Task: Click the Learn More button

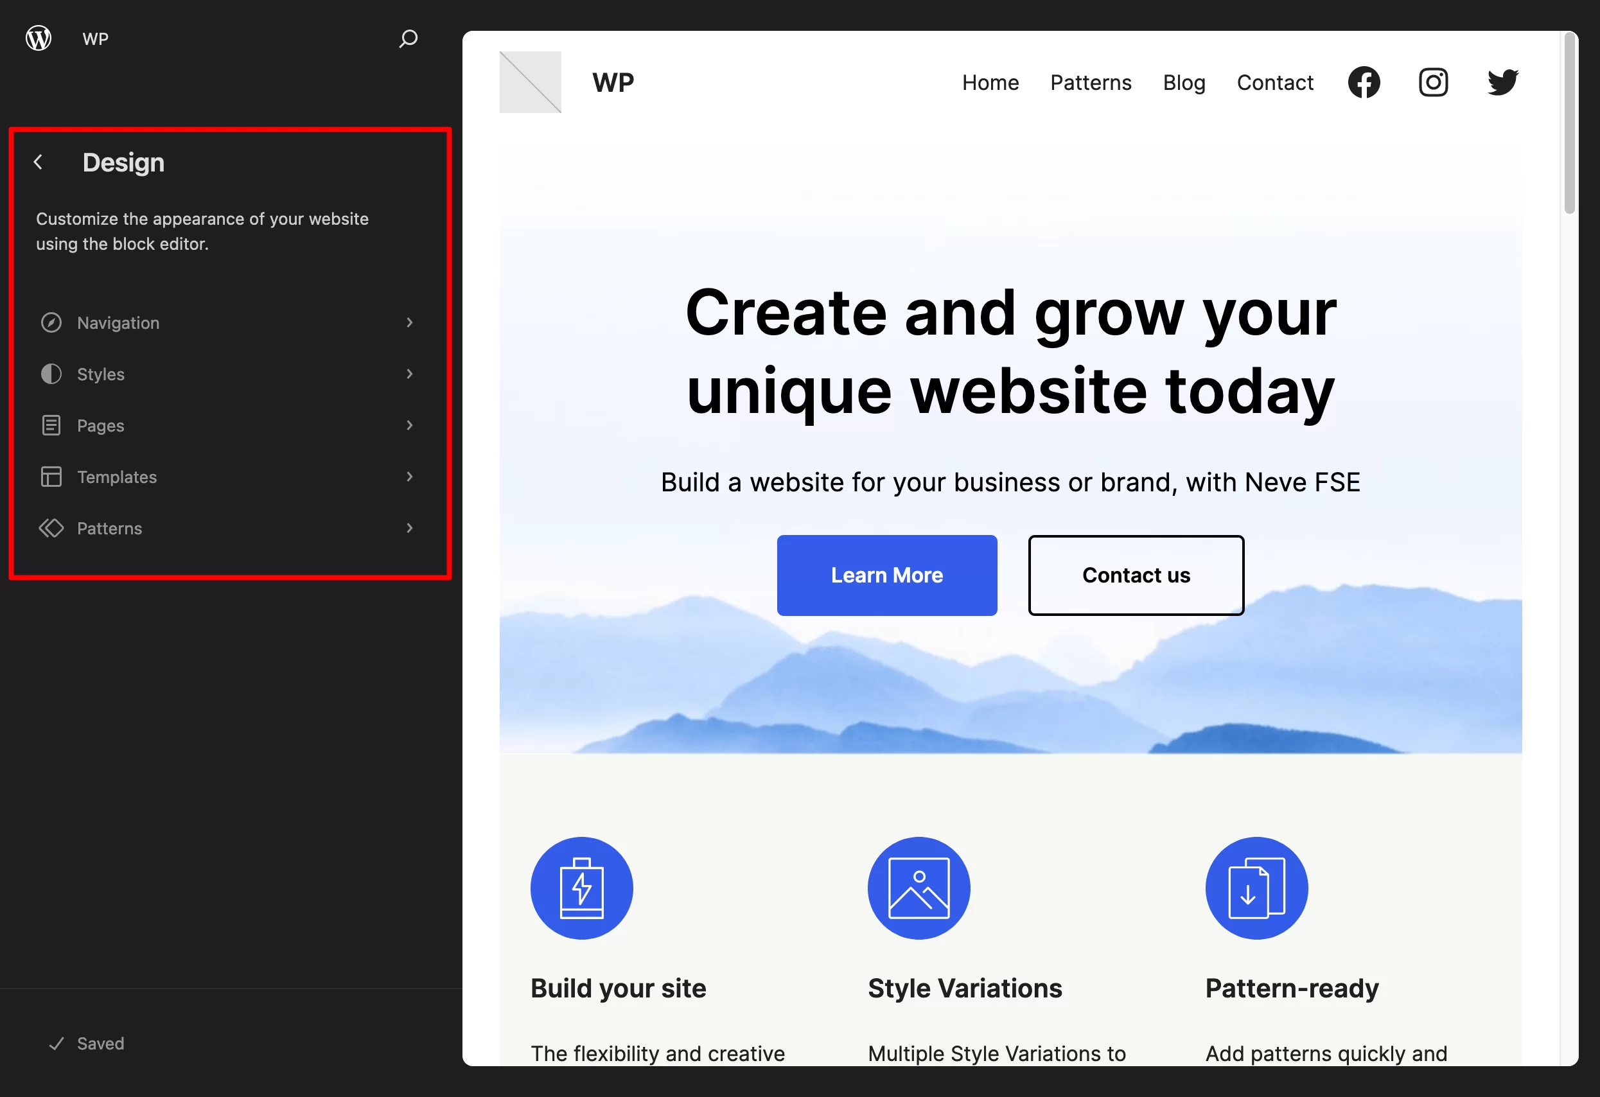Action: click(x=886, y=575)
